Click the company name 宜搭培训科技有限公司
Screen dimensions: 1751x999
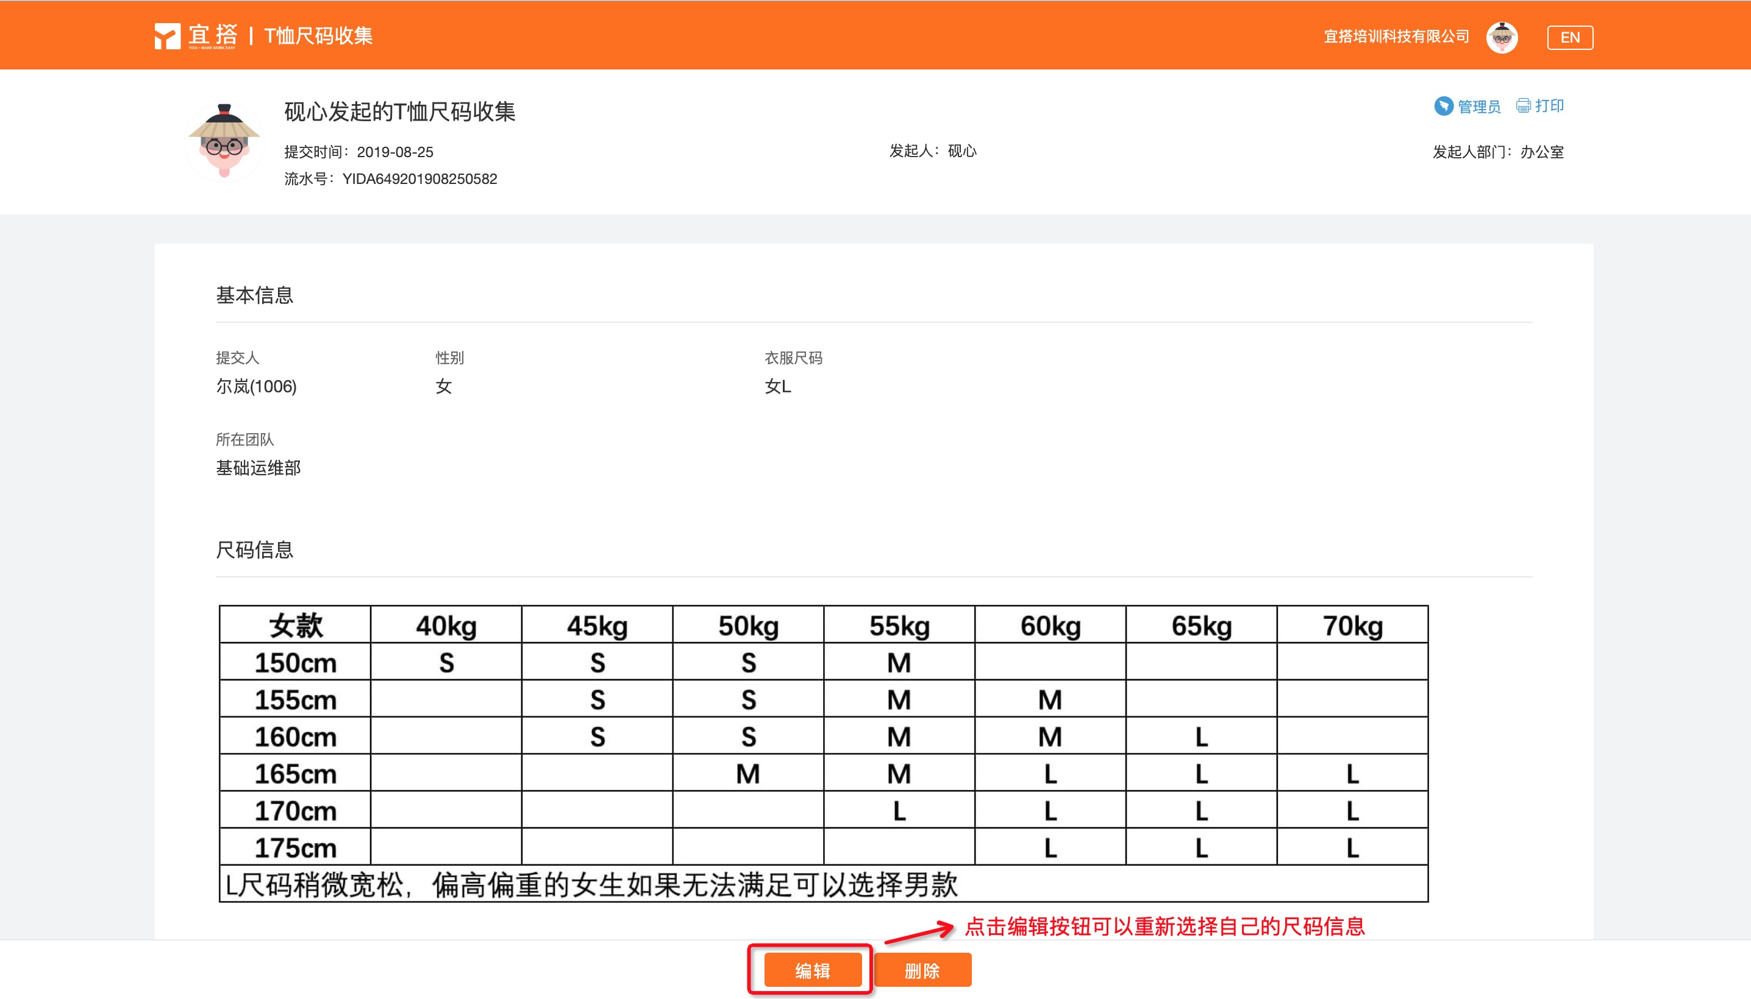[x=1396, y=37]
